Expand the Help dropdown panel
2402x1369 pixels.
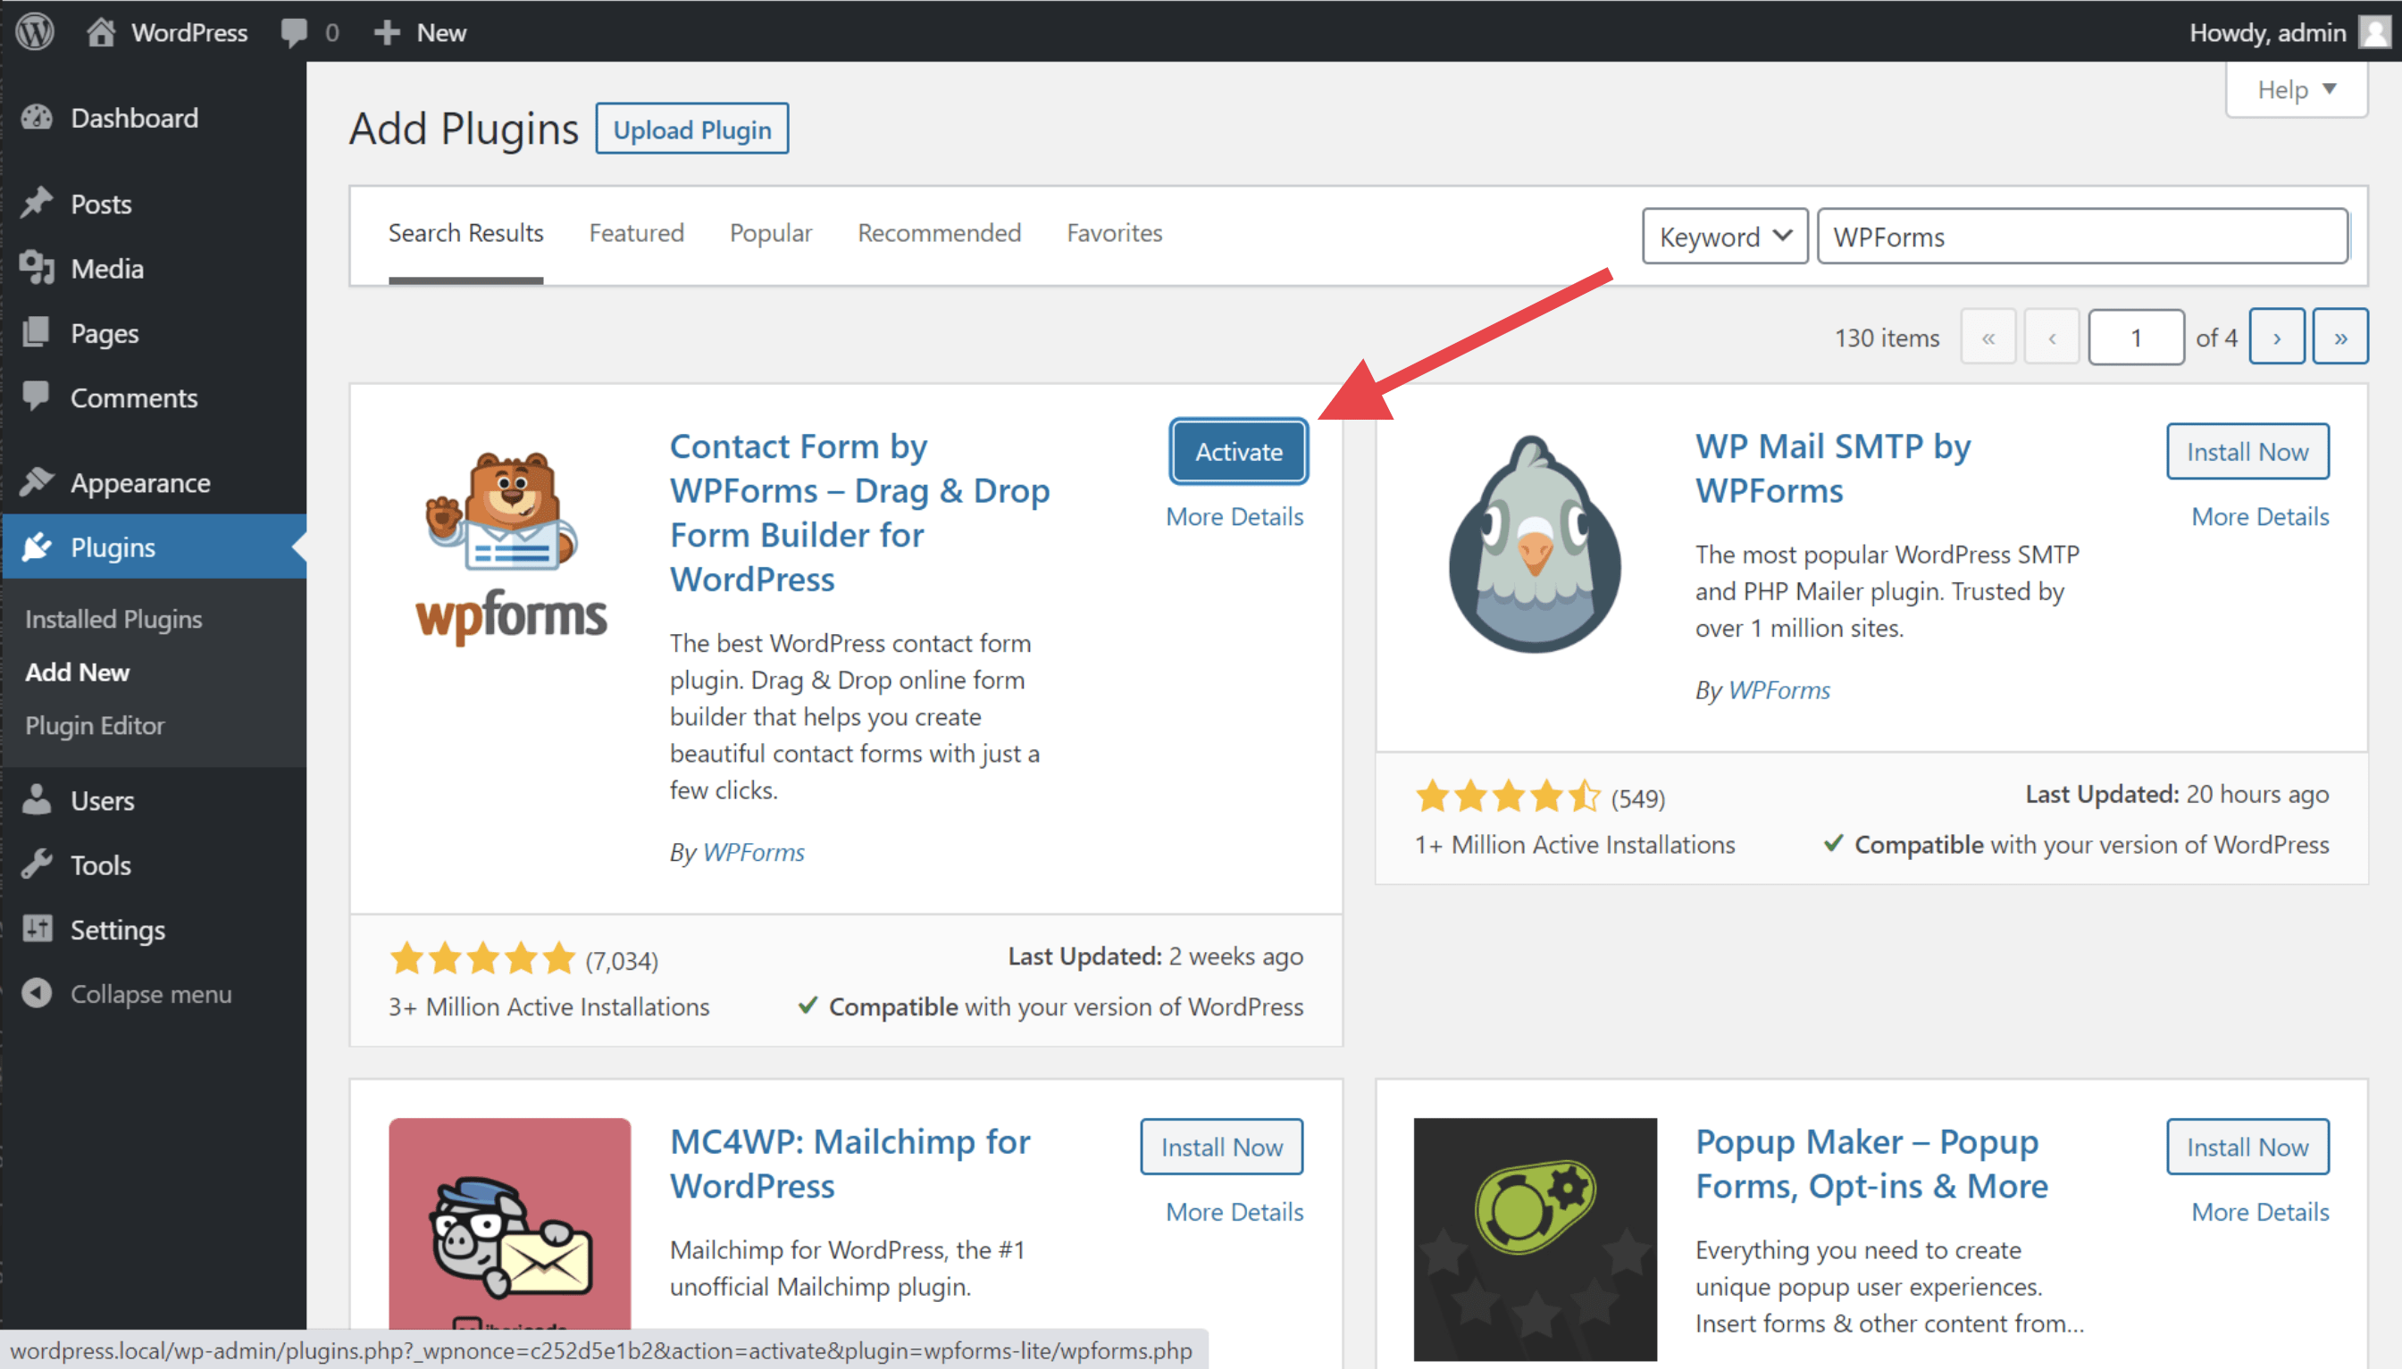2297,89
